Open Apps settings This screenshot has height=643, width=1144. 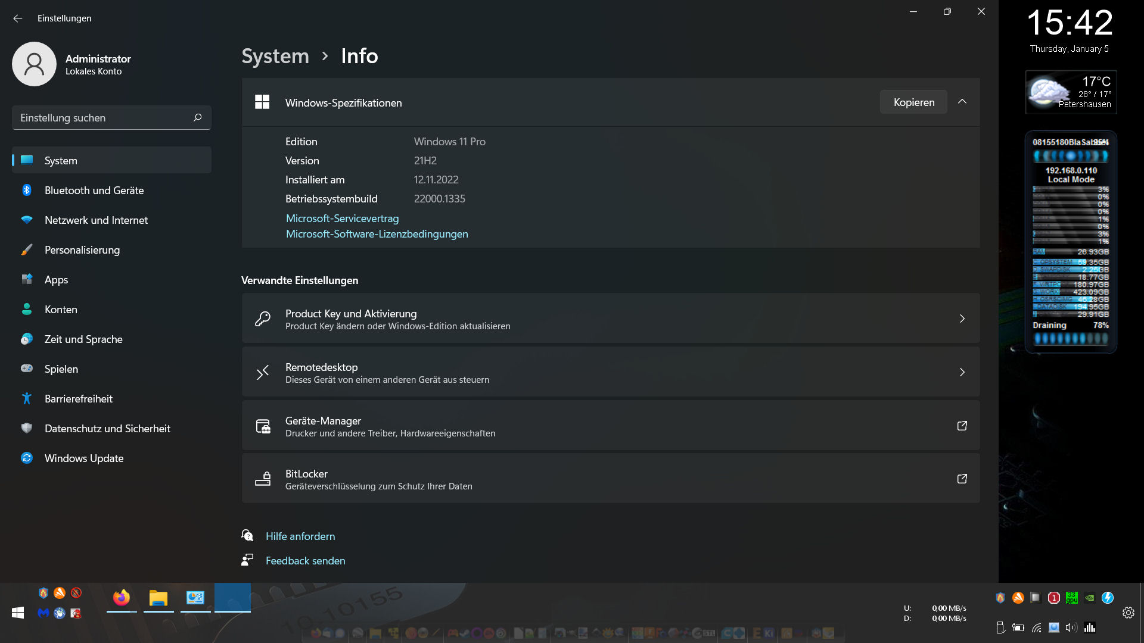coord(111,279)
